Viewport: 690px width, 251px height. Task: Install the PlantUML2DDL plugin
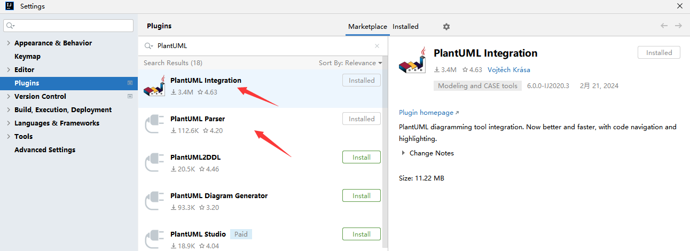click(x=362, y=158)
